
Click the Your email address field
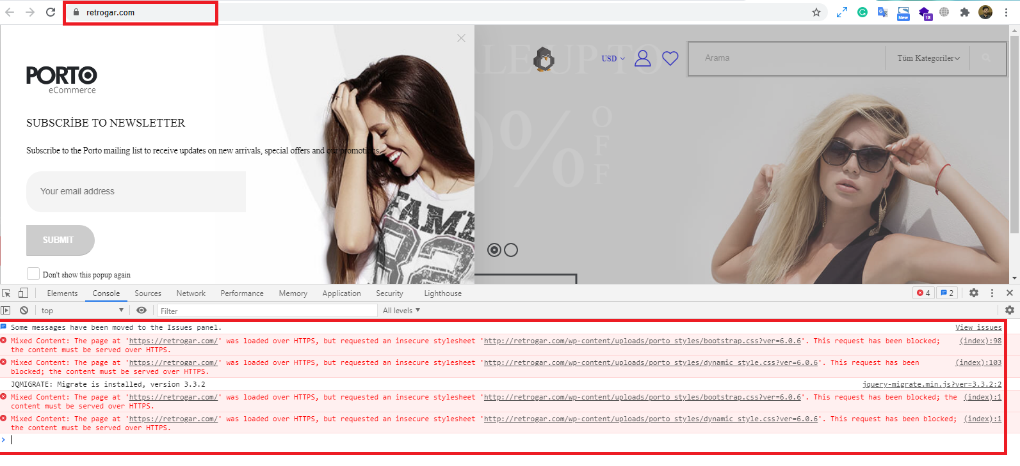coord(136,191)
